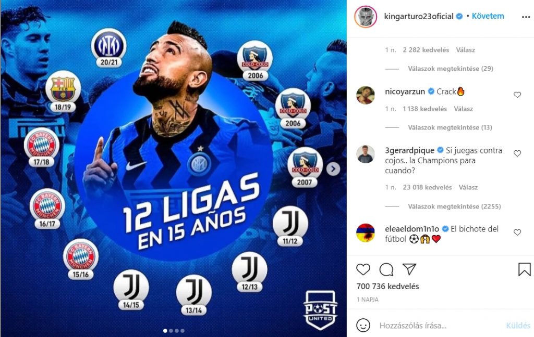Screen dimensions: 534x337
Task: Expand the 2255 replies under 3gerardpique
Action: tap(454, 206)
